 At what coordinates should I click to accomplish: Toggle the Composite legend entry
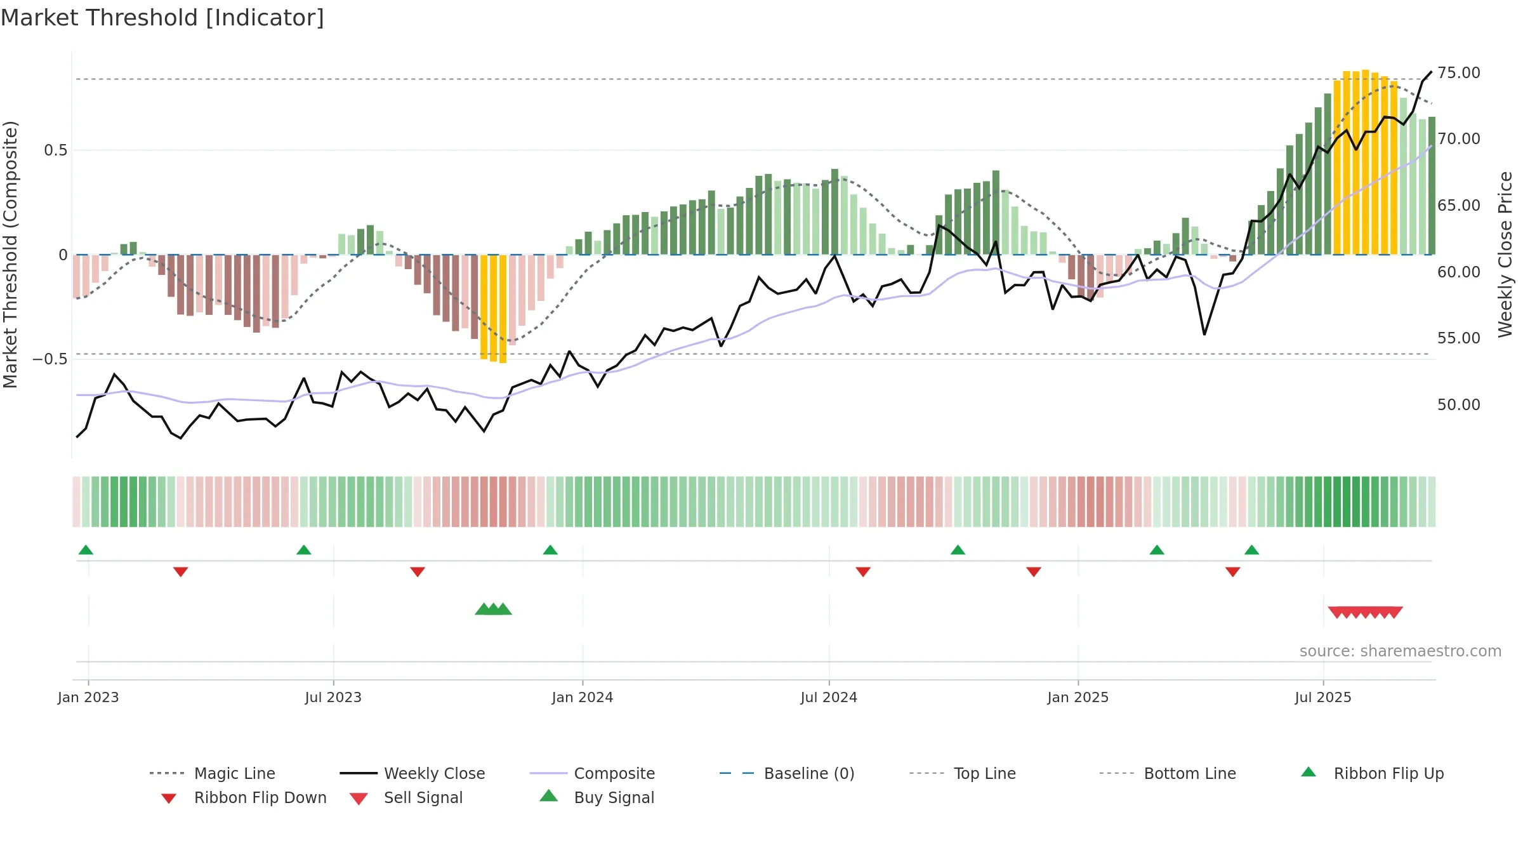pyautogui.click(x=592, y=773)
